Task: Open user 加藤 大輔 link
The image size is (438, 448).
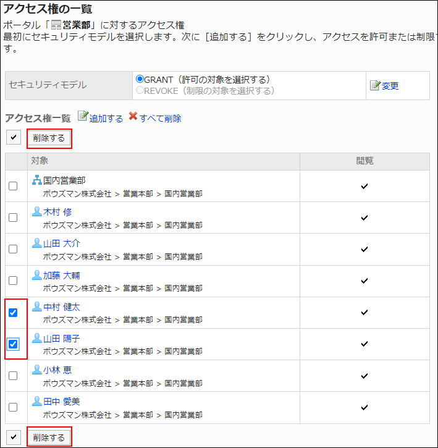Action: (x=62, y=276)
